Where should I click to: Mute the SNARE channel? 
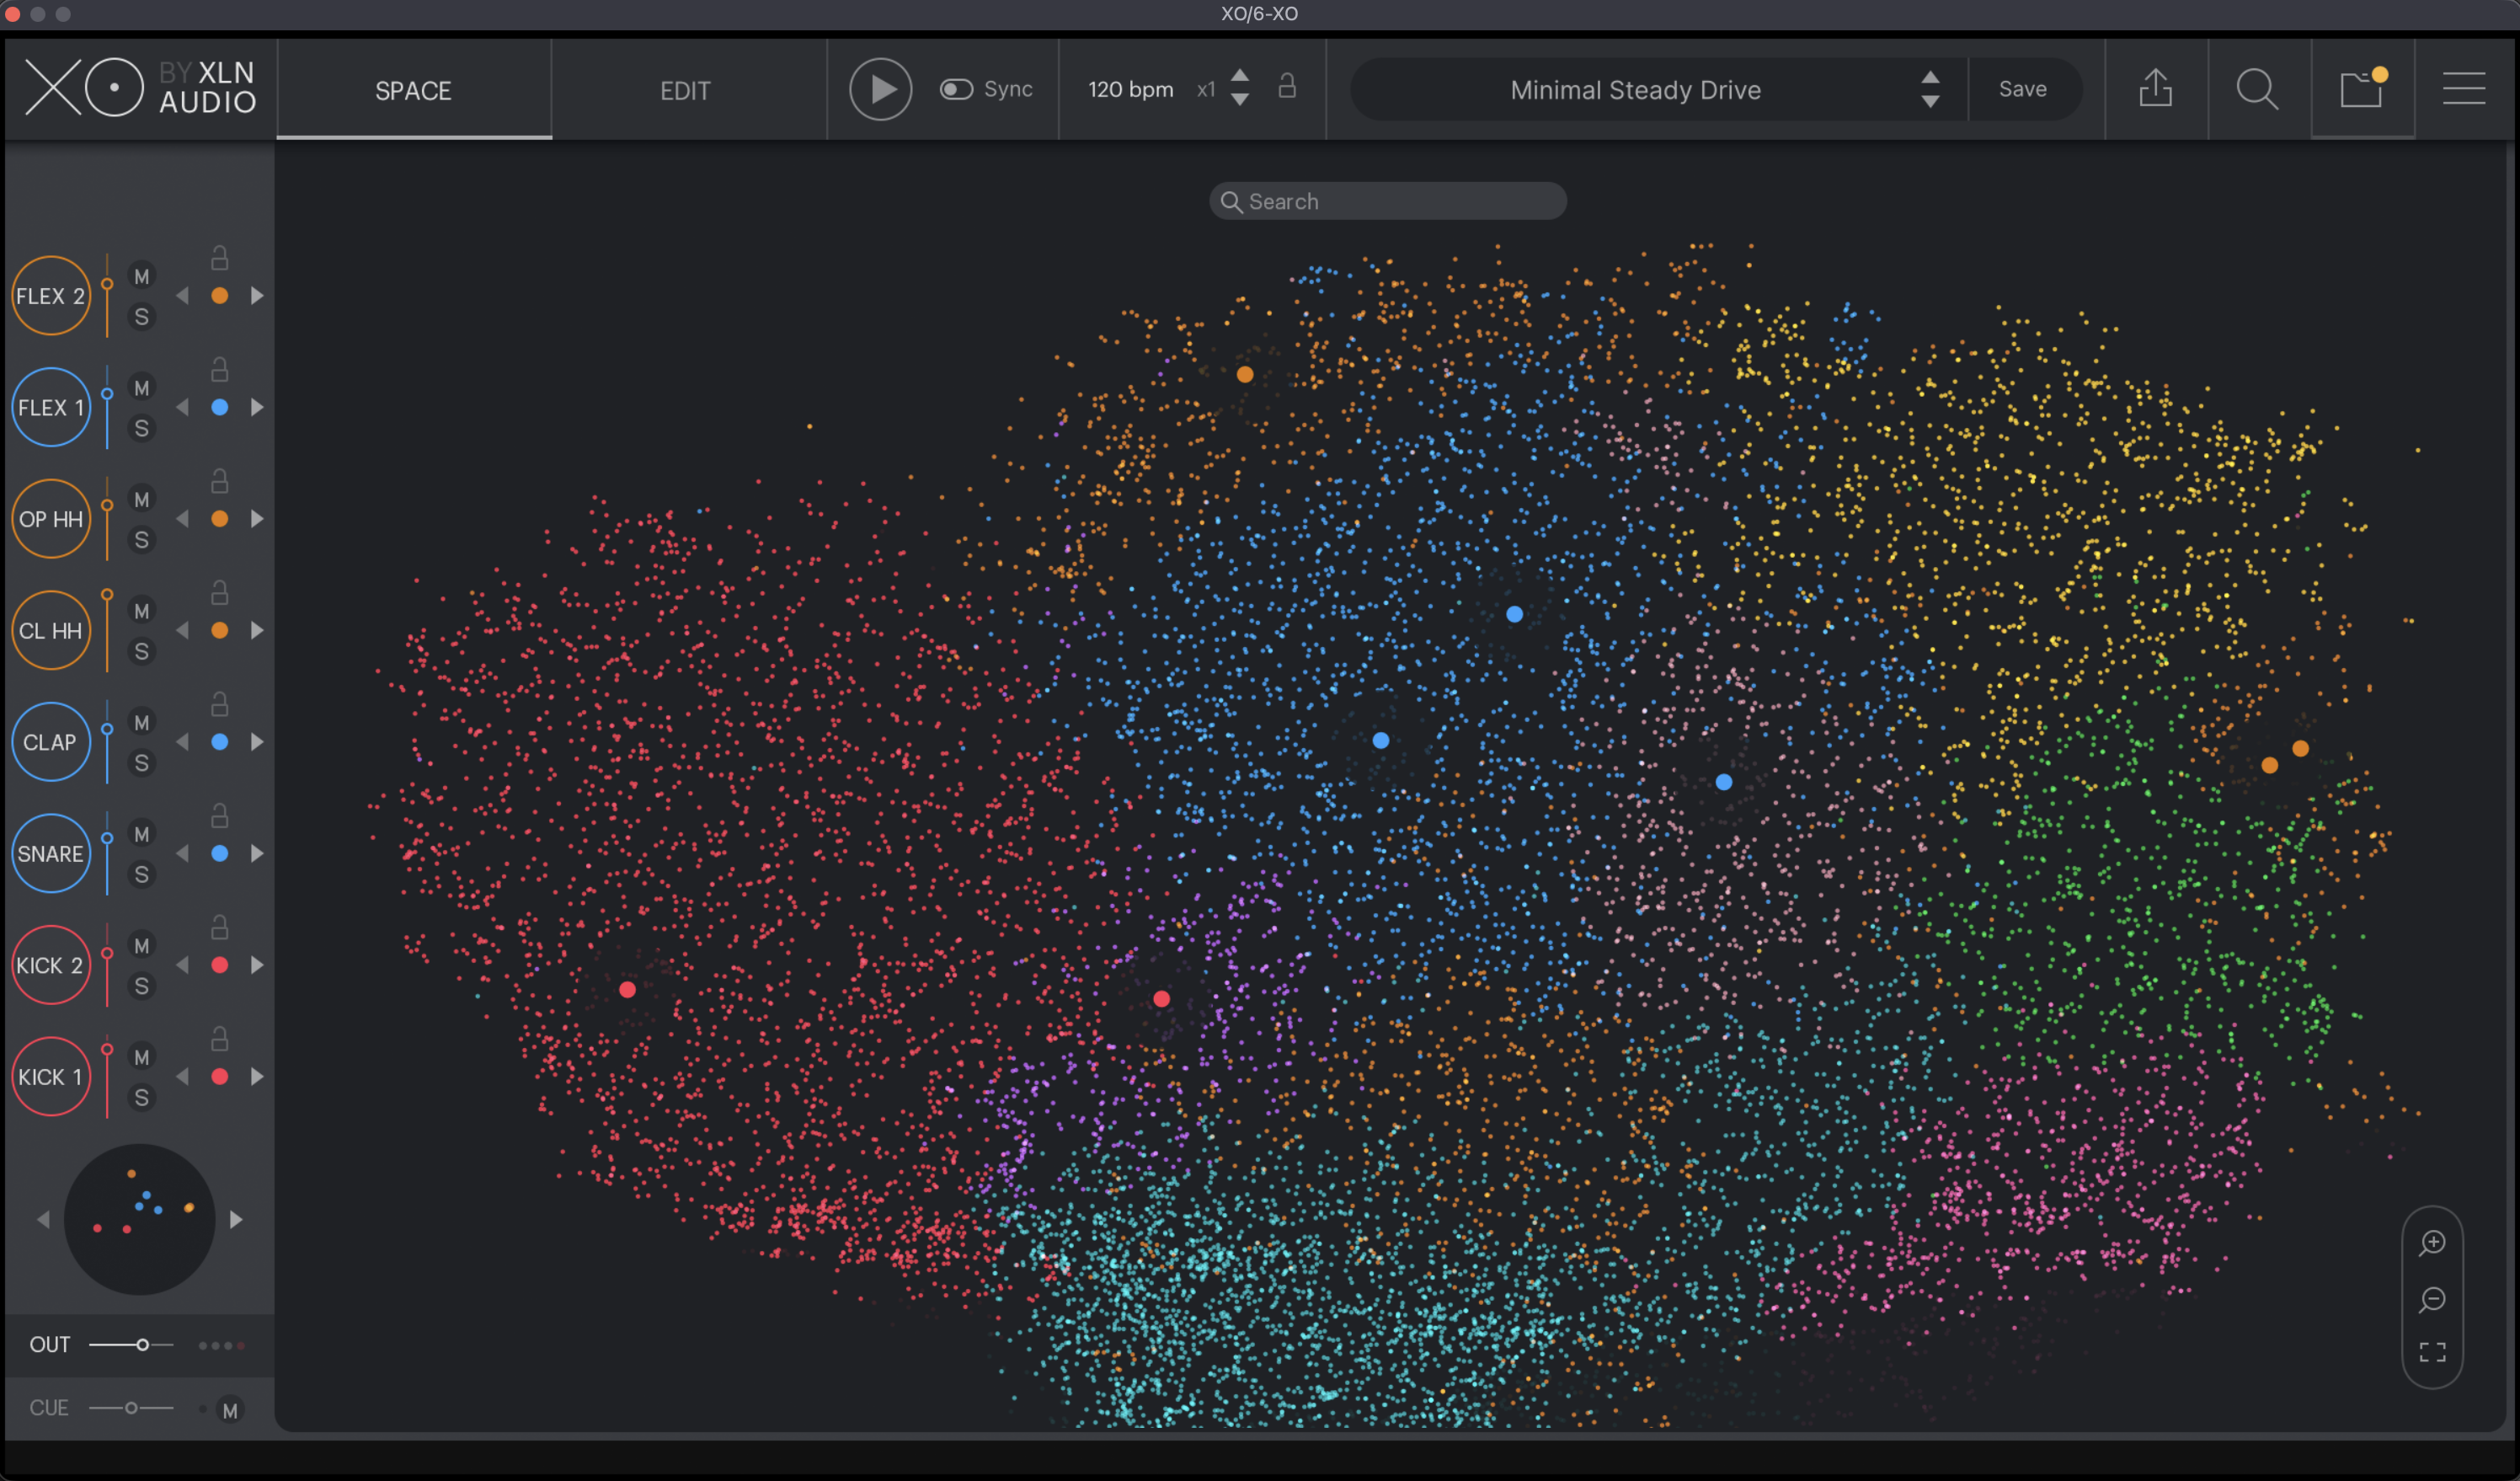pos(142,834)
